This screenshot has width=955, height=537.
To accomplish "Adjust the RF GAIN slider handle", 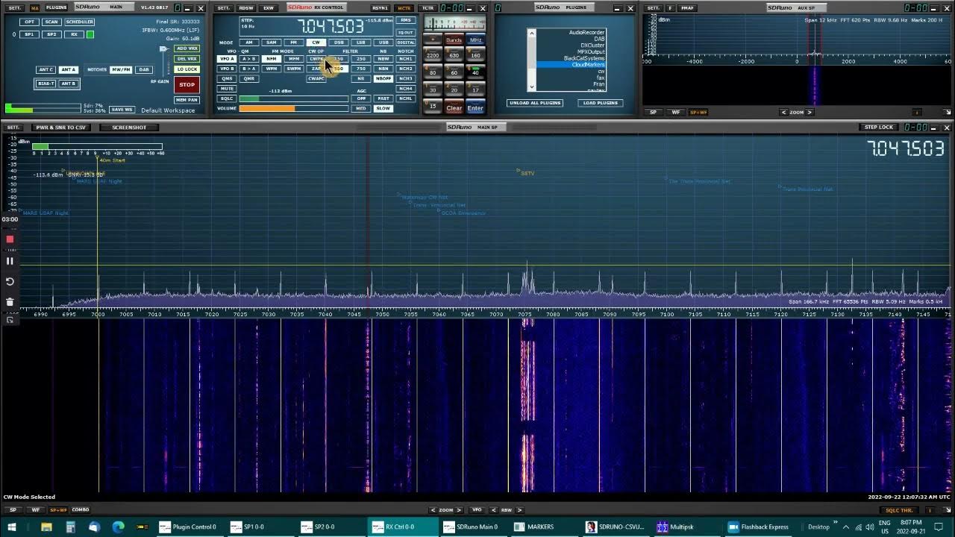I will pos(163,49).
